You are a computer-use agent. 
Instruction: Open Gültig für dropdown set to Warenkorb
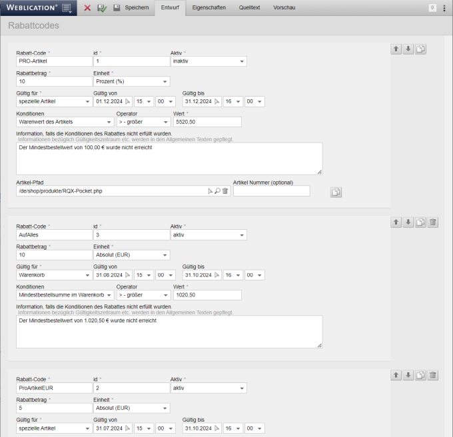[x=54, y=274]
